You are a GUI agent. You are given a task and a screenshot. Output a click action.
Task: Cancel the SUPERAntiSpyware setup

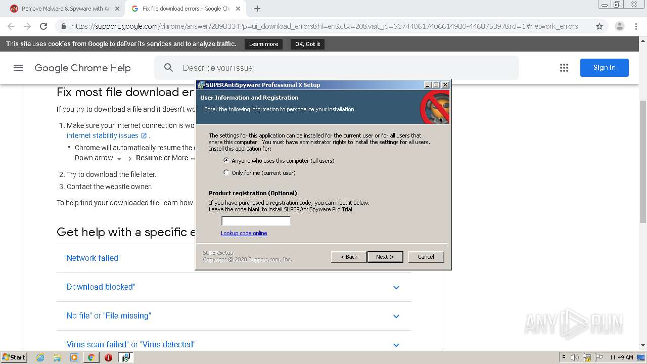click(x=426, y=257)
